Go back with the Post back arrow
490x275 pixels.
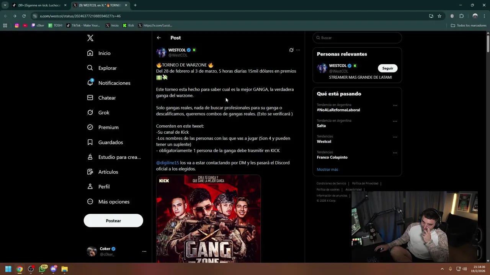click(x=159, y=38)
